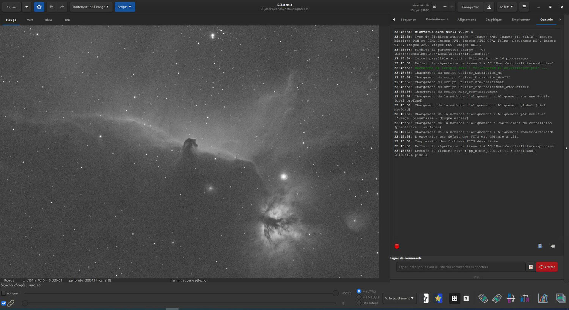Click the undo arrow in top toolbar
Screen dimensions: 569x310
pos(52,7)
